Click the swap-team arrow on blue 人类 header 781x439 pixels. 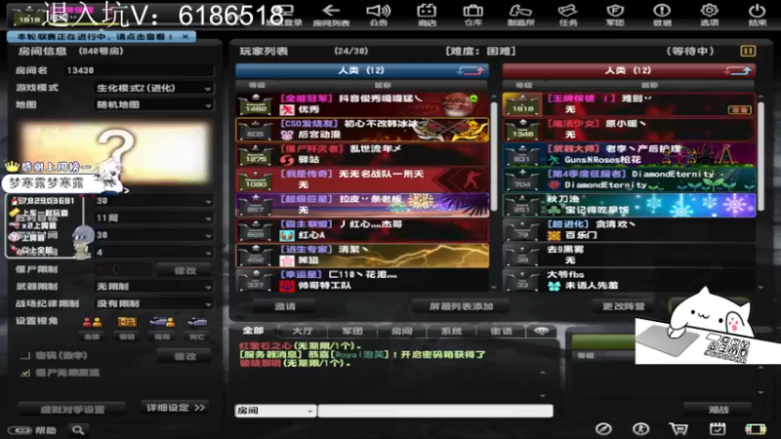click(471, 70)
